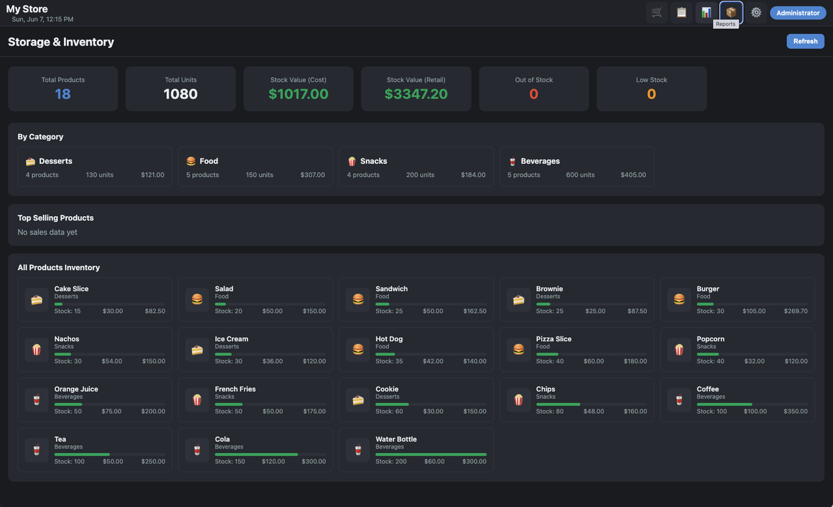Screen dimensions: 833x507
Task: Select the Stock Value (Cost) card
Action: (x=298, y=89)
